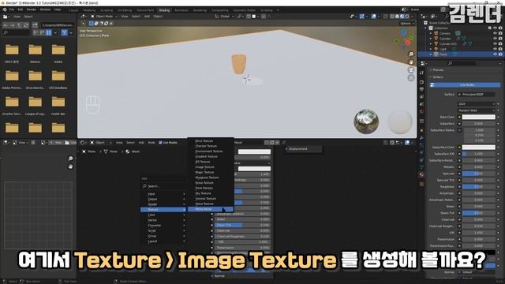Click the viewport zoom magnifier gizmo
This screenshot has height=284, width=505.
click(x=411, y=54)
